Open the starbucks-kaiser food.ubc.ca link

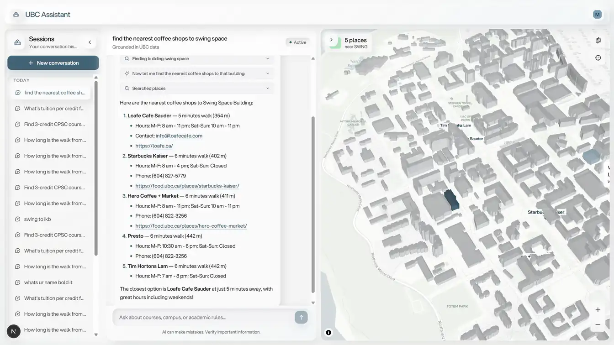[x=187, y=186]
